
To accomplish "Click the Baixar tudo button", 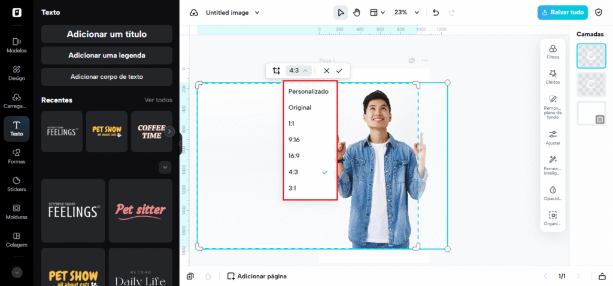I will pos(562,13).
